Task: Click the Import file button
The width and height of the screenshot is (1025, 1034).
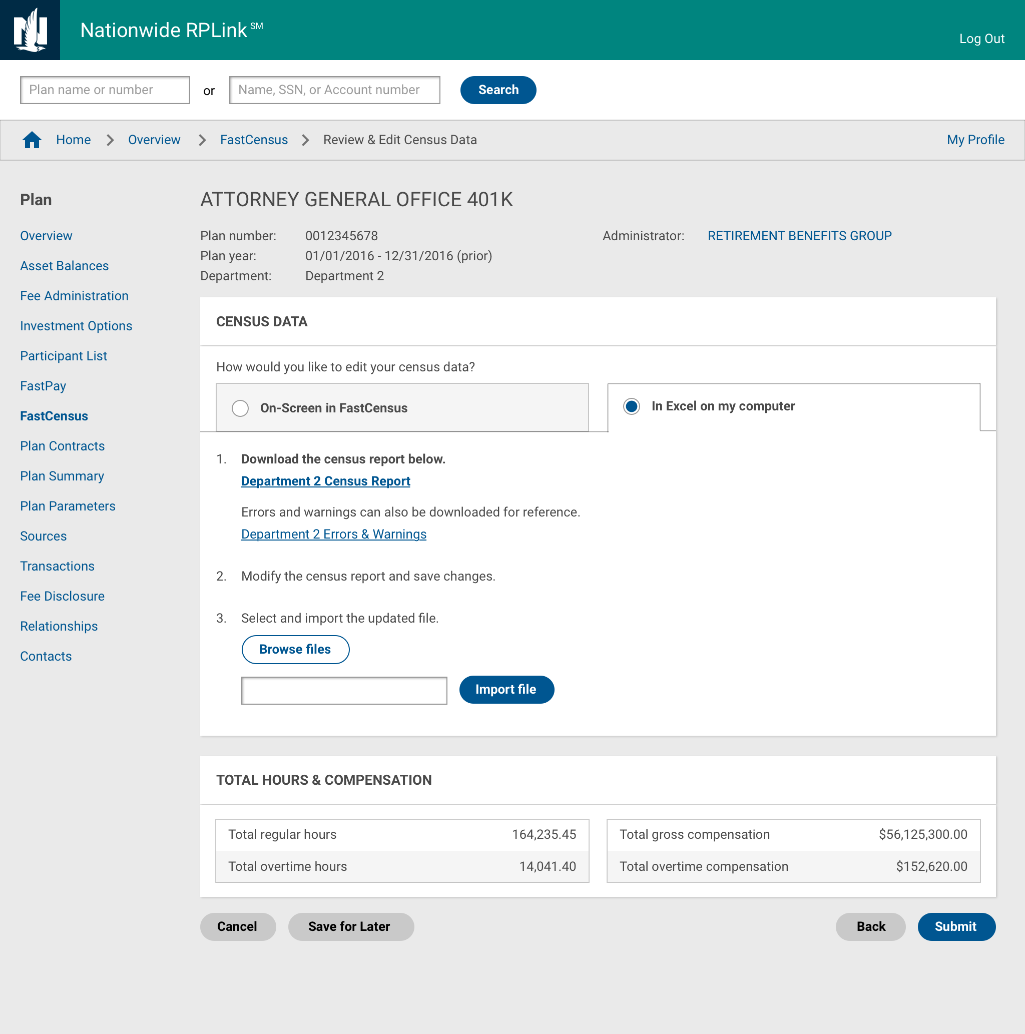Action: coord(506,689)
